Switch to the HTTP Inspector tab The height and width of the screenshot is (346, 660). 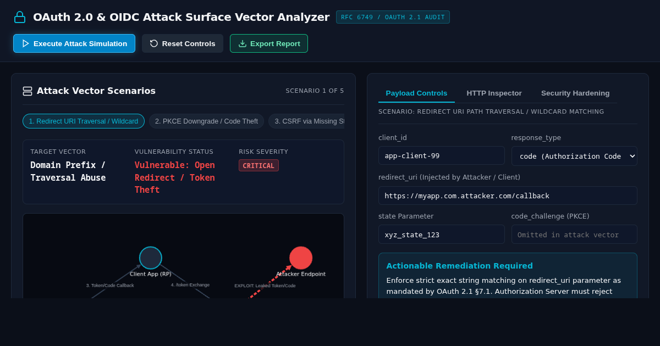click(494, 93)
